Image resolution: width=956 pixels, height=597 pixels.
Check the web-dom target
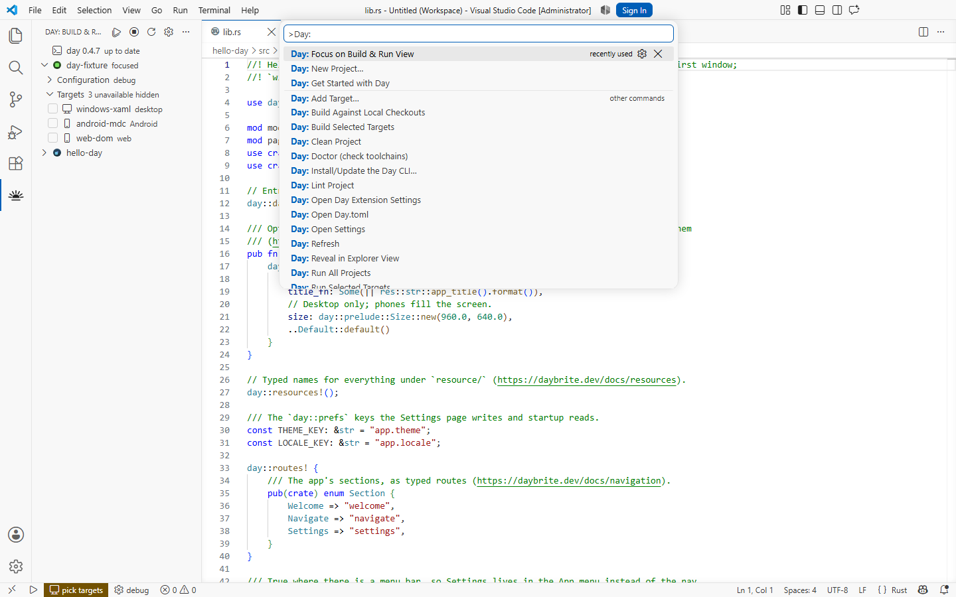click(52, 138)
